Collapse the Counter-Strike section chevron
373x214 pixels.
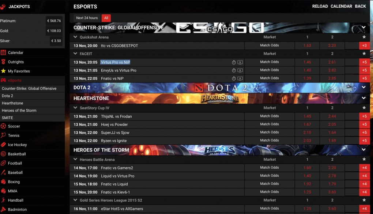[364, 27]
